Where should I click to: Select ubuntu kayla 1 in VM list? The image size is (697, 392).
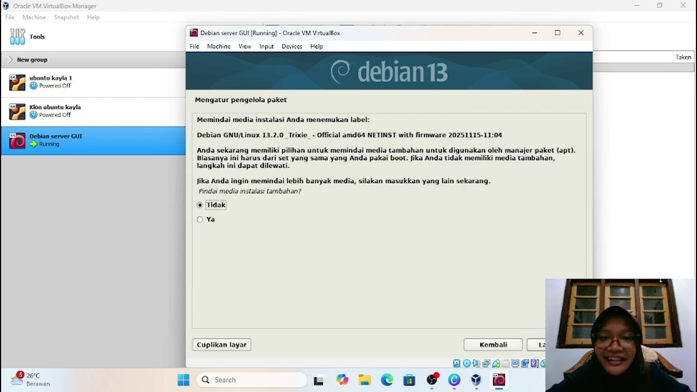click(x=93, y=82)
